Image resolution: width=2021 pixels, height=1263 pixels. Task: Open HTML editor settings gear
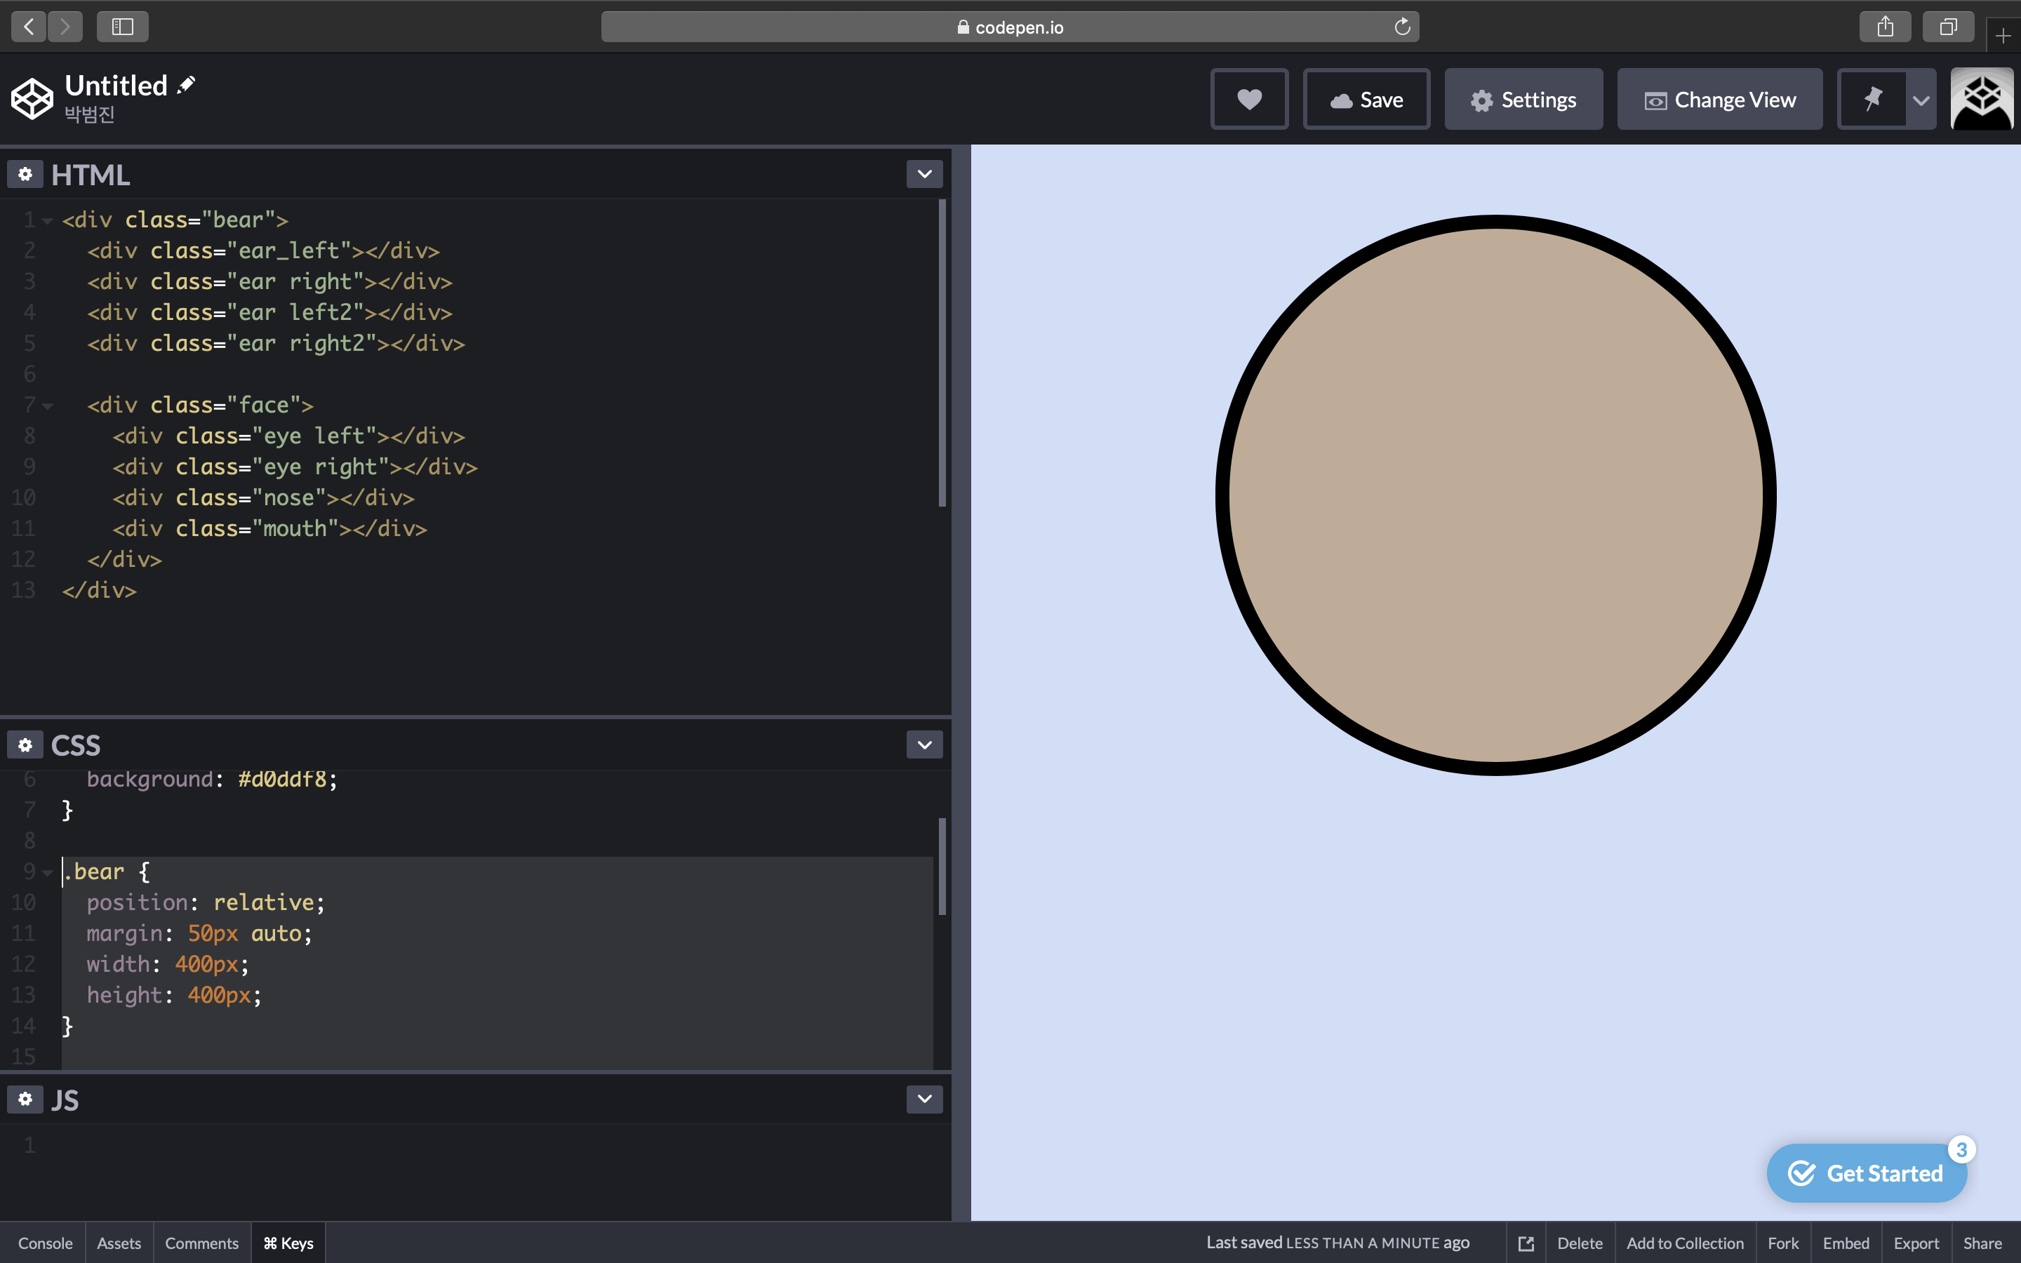[25, 174]
